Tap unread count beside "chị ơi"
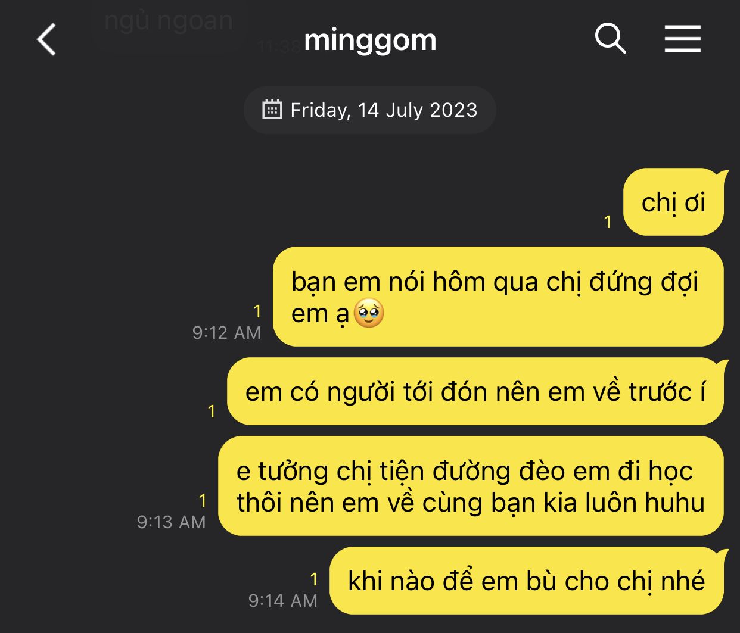This screenshot has height=633, width=740. [608, 222]
